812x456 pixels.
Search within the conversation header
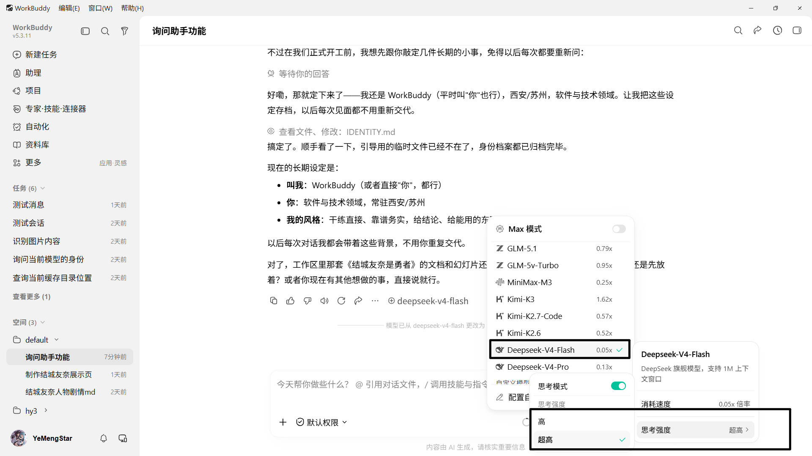click(x=738, y=30)
